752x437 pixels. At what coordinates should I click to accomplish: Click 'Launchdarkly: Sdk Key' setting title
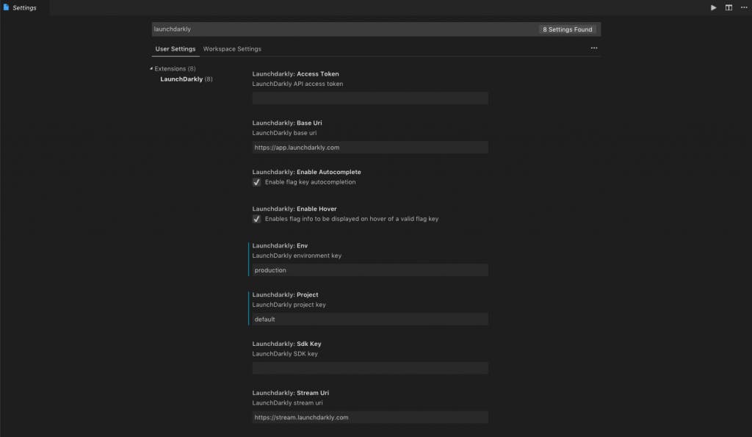(x=287, y=344)
